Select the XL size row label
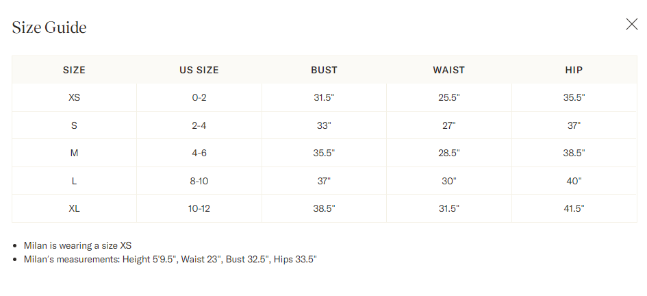The width and height of the screenshot is (647, 296). coord(74,208)
